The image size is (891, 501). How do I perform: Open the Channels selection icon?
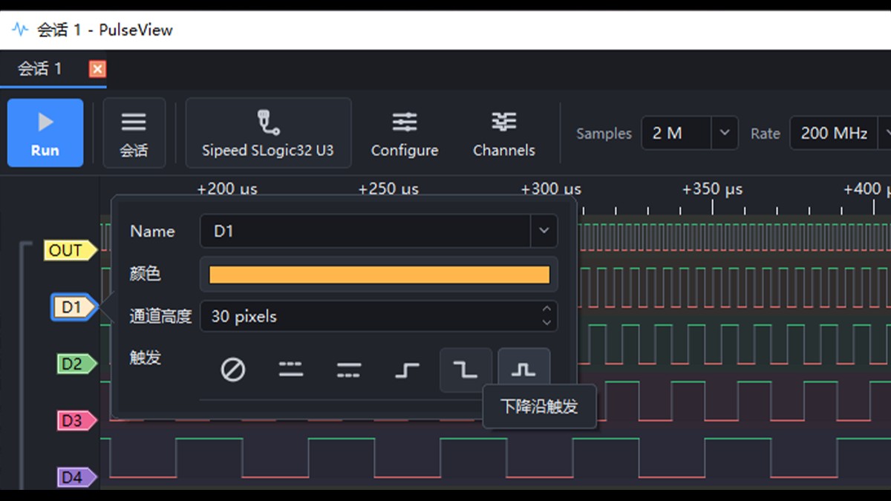pyautogui.click(x=504, y=133)
